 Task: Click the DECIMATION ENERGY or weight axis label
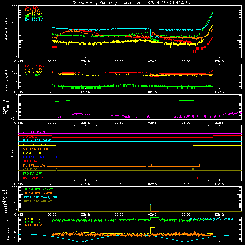pyautogui.click(x=5, y=199)
